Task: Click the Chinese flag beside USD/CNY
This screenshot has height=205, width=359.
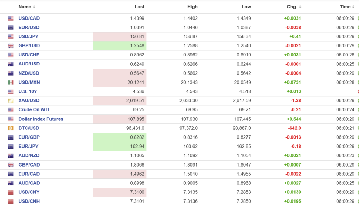Action: tap(11, 192)
